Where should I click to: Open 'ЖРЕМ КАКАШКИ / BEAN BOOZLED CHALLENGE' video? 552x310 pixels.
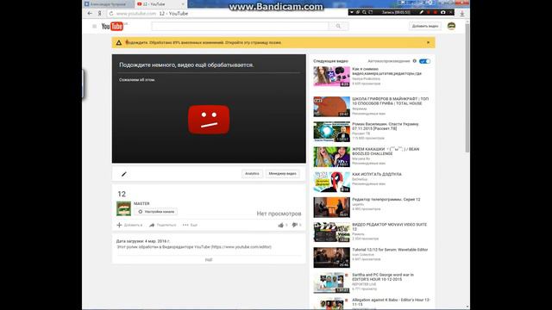(386, 152)
